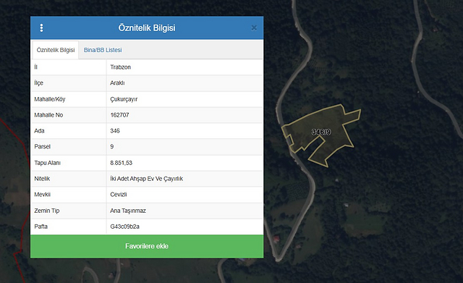Open the three-dot options menu

(41, 28)
